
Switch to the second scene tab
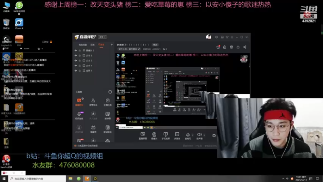[92, 45]
